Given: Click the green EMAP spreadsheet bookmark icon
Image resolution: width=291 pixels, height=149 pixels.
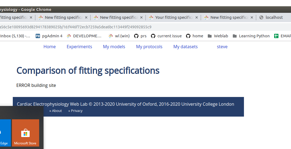Looking at the screenshot, I should (276, 36).
